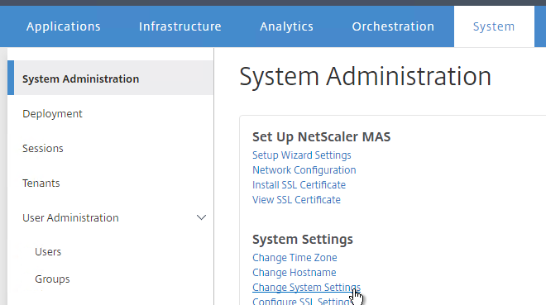The image size is (546, 305).
Task: Open Groups under User Administration
Action: point(52,279)
